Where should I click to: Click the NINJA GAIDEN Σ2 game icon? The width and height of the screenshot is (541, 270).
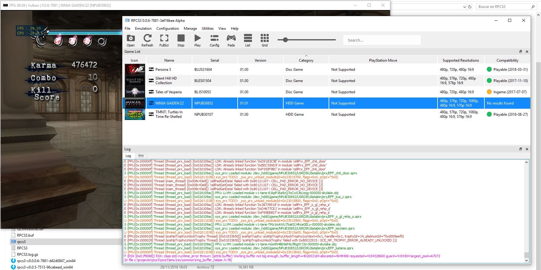[x=135, y=103]
